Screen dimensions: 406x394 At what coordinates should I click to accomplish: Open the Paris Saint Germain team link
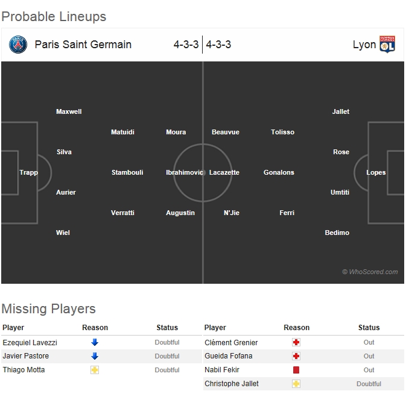(x=83, y=45)
